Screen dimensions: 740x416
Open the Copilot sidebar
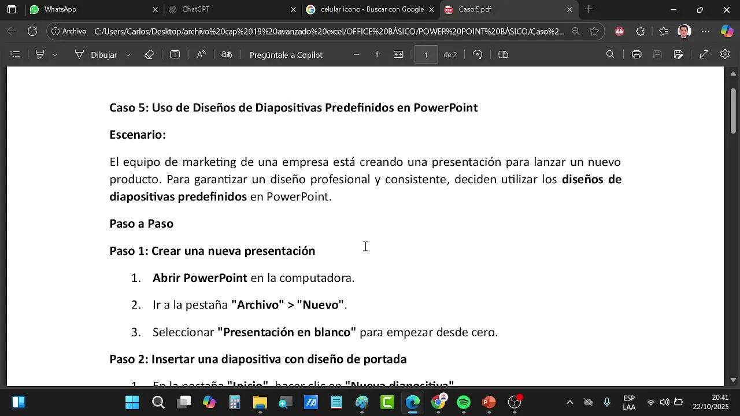(x=727, y=31)
